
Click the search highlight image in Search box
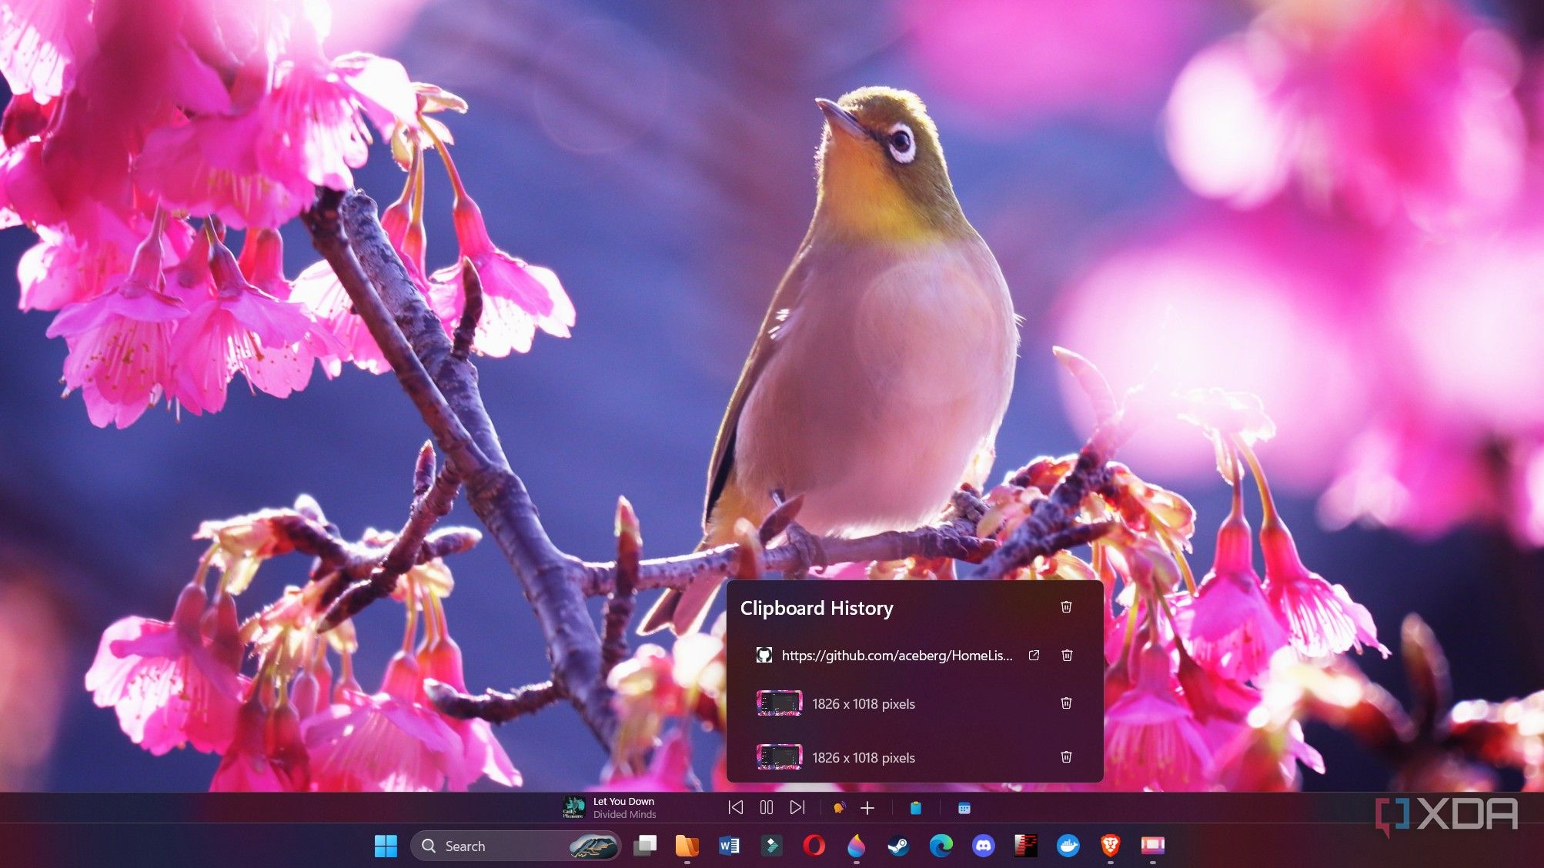tap(593, 846)
